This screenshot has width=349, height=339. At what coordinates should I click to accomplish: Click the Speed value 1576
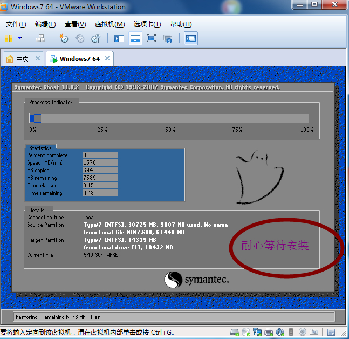click(100, 162)
